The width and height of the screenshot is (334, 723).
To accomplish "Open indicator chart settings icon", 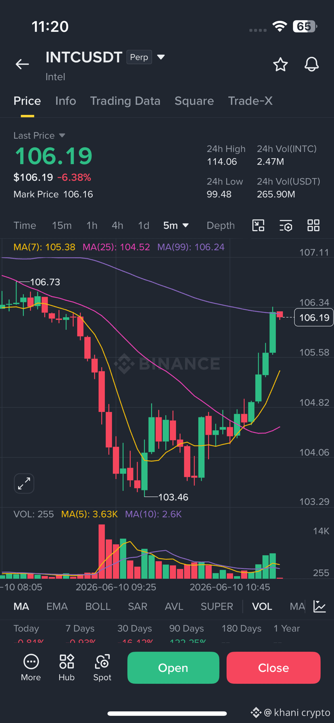I will point(319,606).
